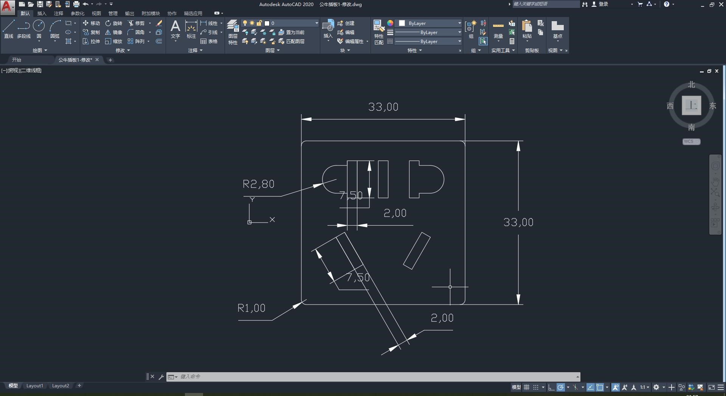
Task: Switch to Layout1 tab
Action: point(35,386)
